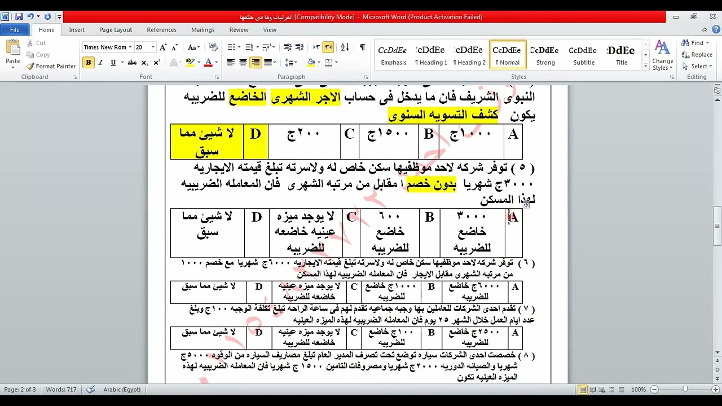Switch to Full Screen Reading view

point(593,390)
